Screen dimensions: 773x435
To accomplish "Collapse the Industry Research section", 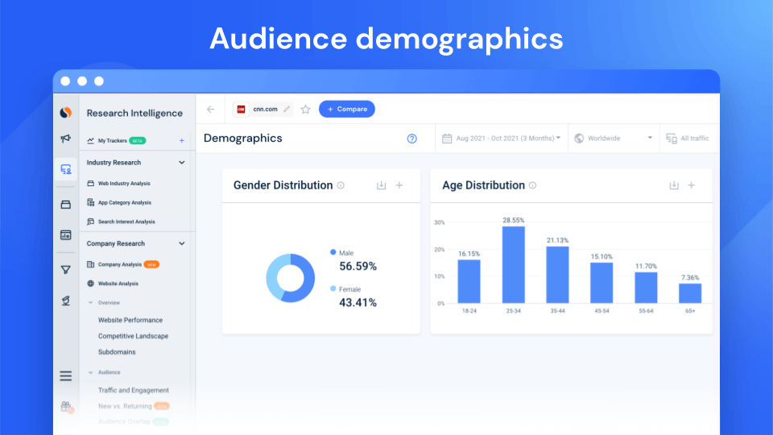I will click(182, 163).
